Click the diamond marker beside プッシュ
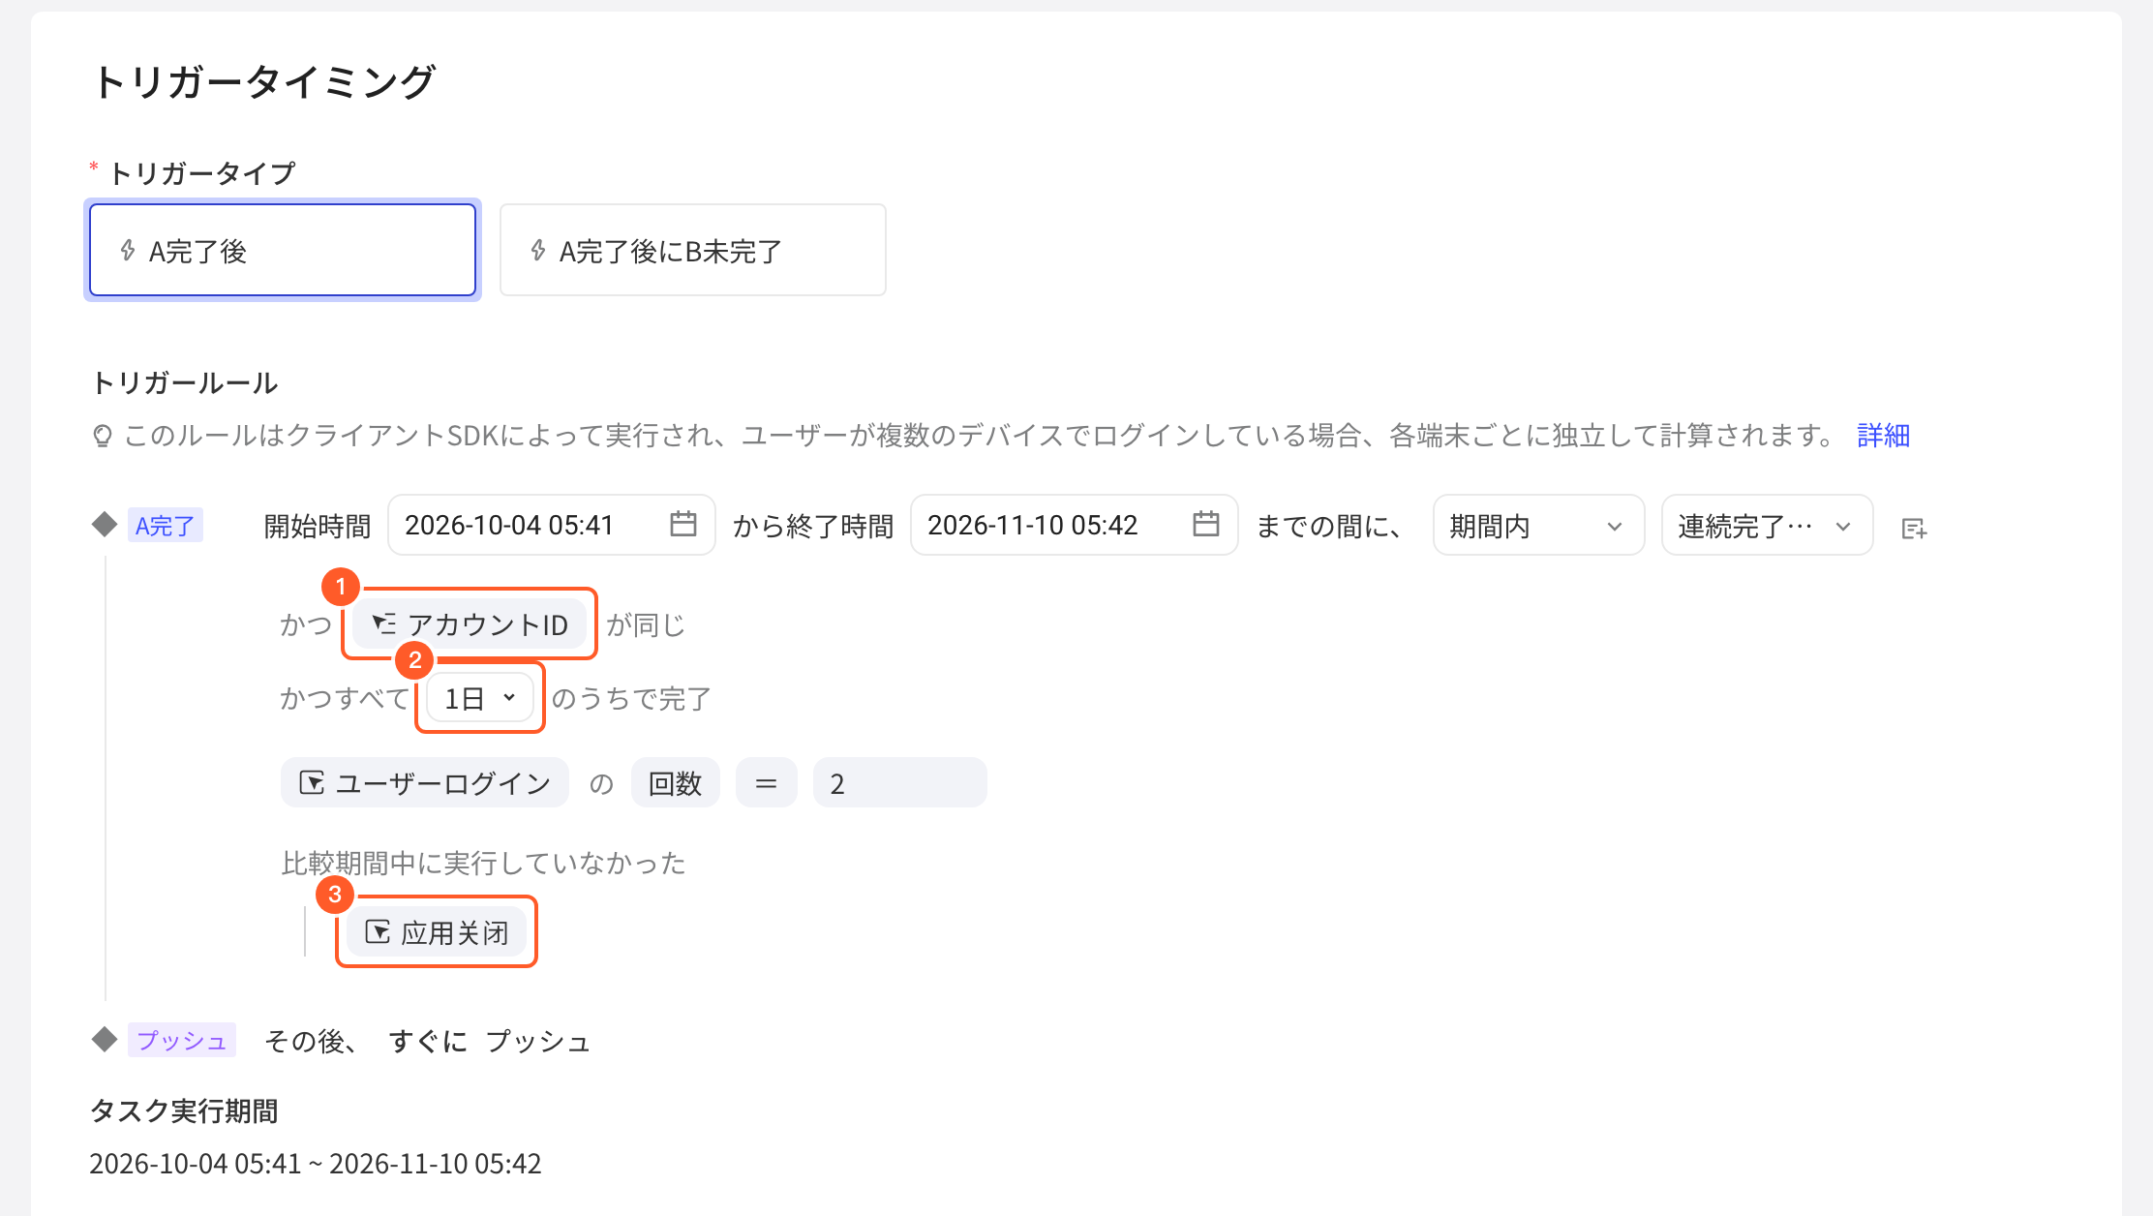Viewport: 2153px width, 1216px height. 104,1040
